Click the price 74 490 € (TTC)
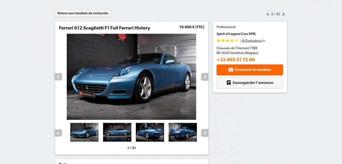The width and height of the screenshot is (342, 164). [192, 27]
